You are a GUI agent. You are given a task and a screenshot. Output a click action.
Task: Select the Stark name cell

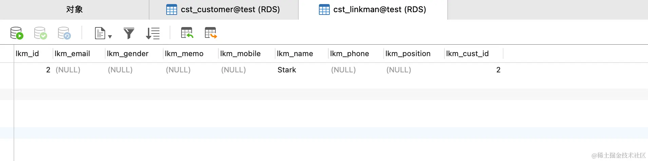click(x=287, y=70)
